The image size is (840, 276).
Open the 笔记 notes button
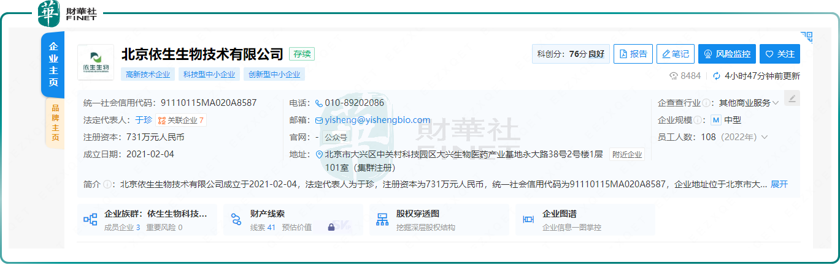[x=676, y=54]
